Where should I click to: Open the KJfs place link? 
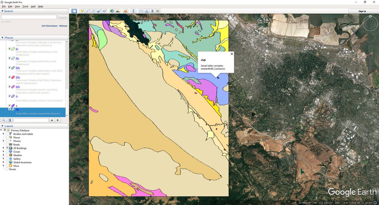click(x=18, y=68)
